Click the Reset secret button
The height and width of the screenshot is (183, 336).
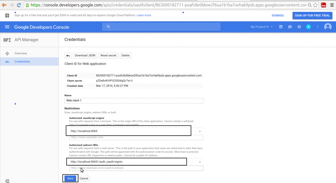coord(108,56)
